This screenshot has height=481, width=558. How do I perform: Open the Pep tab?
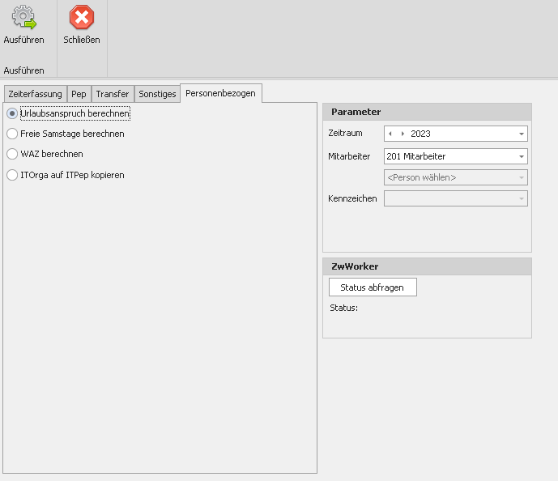pos(79,94)
